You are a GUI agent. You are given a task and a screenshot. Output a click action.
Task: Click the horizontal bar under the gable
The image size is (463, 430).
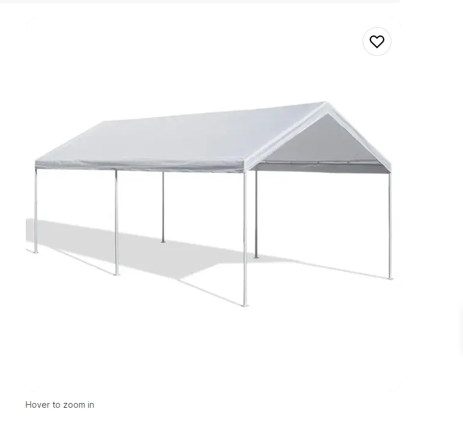(x=322, y=163)
